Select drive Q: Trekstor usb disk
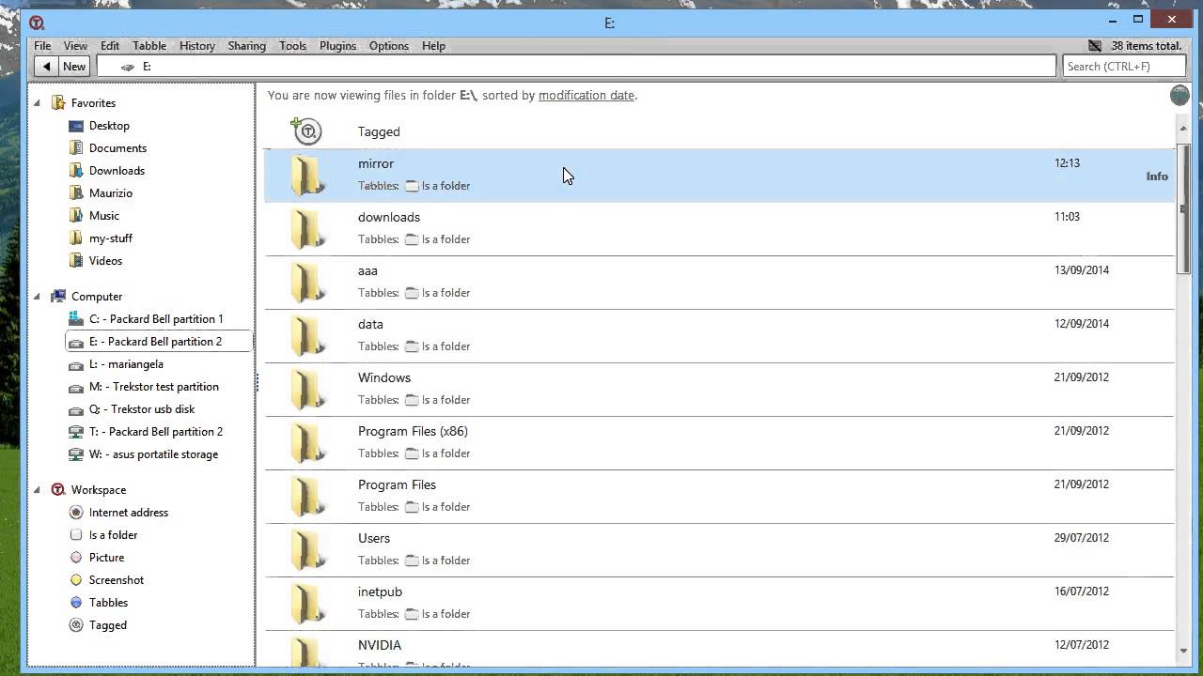This screenshot has width=1203, height=676. pos(132,408)
